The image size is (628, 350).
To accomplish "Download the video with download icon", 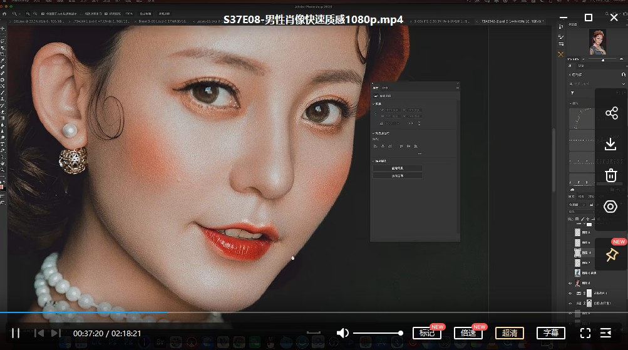I will tap(610, 144).
